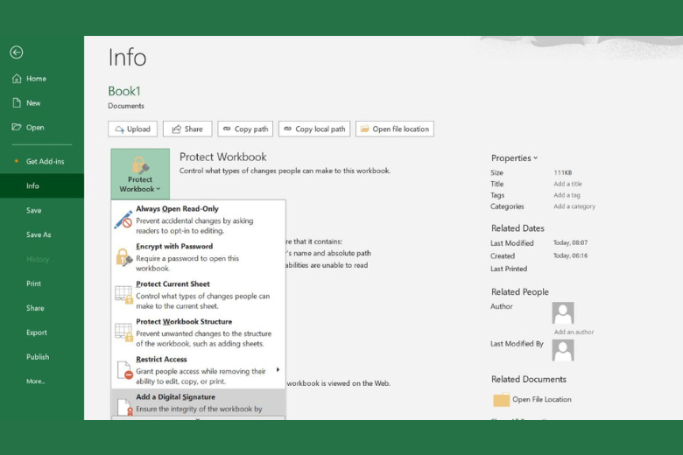The width and height of the screenshot is (683, 455).
Task: Open Publish in the sidebar
Action: click(42, 357)
